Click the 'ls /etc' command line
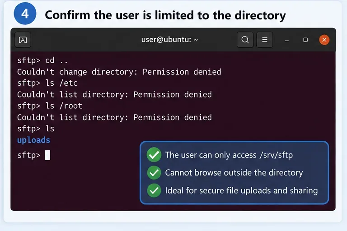 tap(47, 83)
